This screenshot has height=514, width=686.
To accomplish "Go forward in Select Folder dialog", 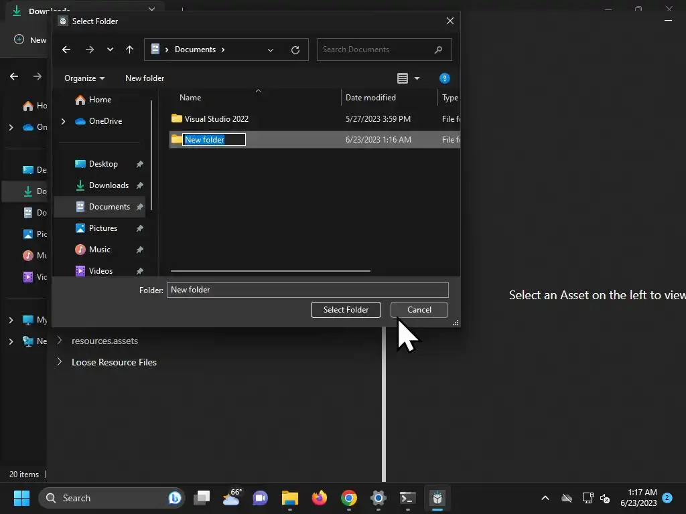I will point(90,50).
